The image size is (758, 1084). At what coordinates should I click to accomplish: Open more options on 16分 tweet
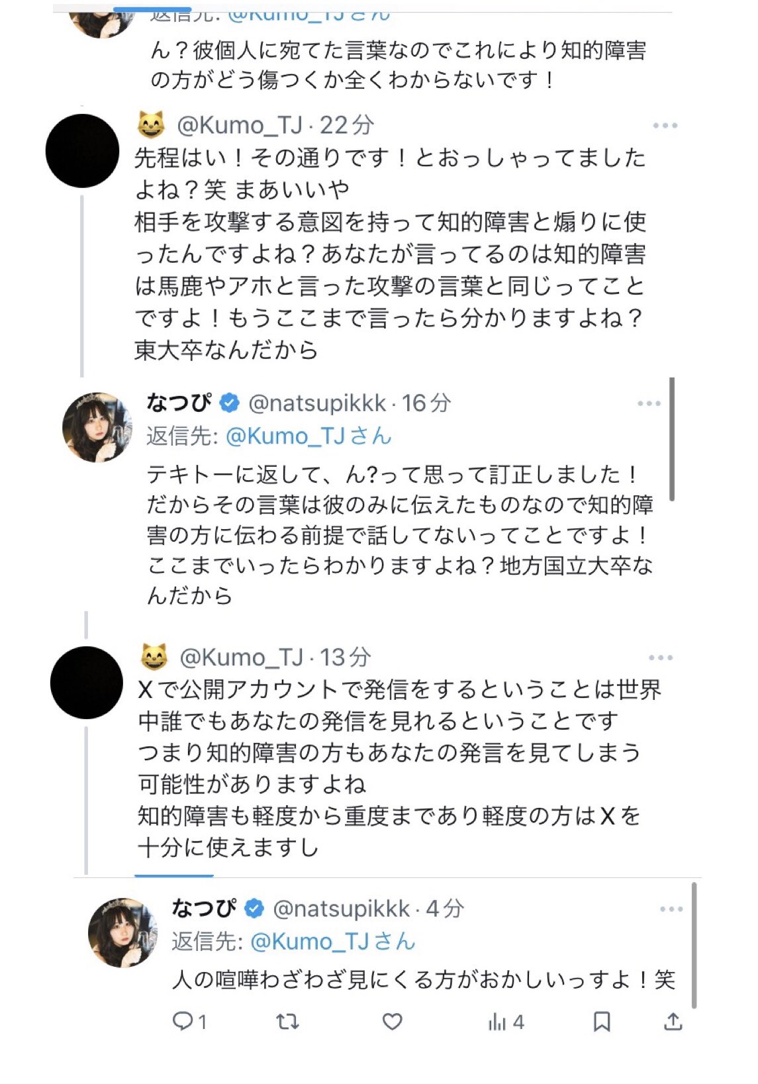click(649, 403)
